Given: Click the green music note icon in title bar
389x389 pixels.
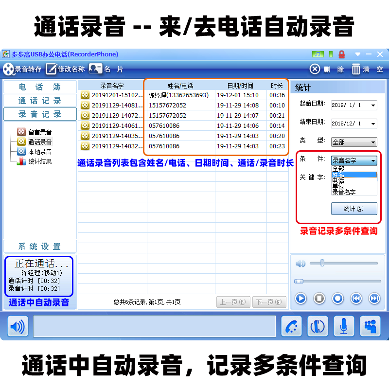Looking at the screenshot, I should tap(318, 54).
